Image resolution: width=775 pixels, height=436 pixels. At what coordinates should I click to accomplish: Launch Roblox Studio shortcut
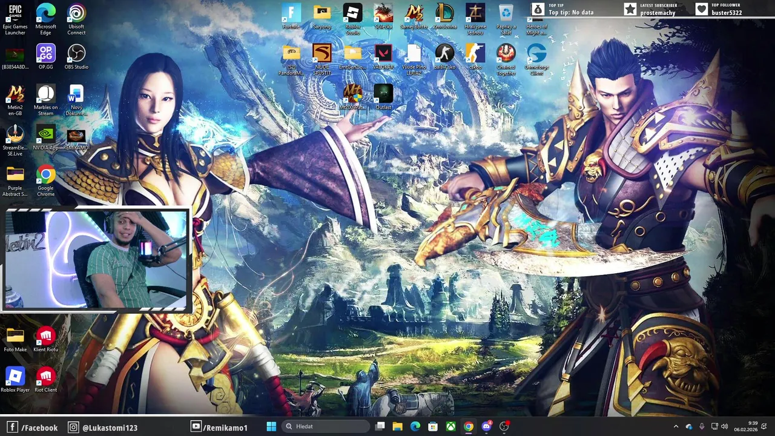coord(352,19)
